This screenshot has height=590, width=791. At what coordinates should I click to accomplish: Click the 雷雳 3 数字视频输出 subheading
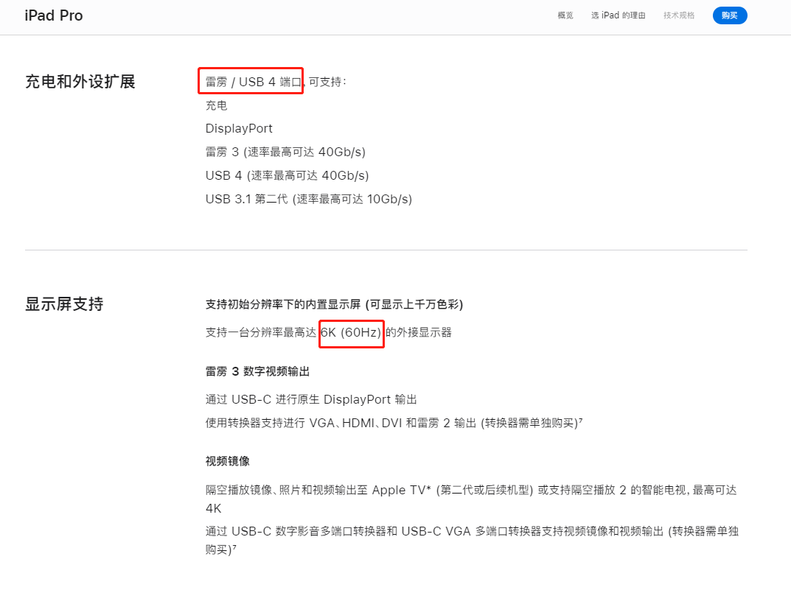[x=257, y=371]
